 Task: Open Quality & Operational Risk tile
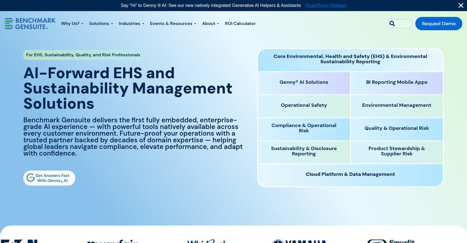pyautogui.click(x=397, y=129)
